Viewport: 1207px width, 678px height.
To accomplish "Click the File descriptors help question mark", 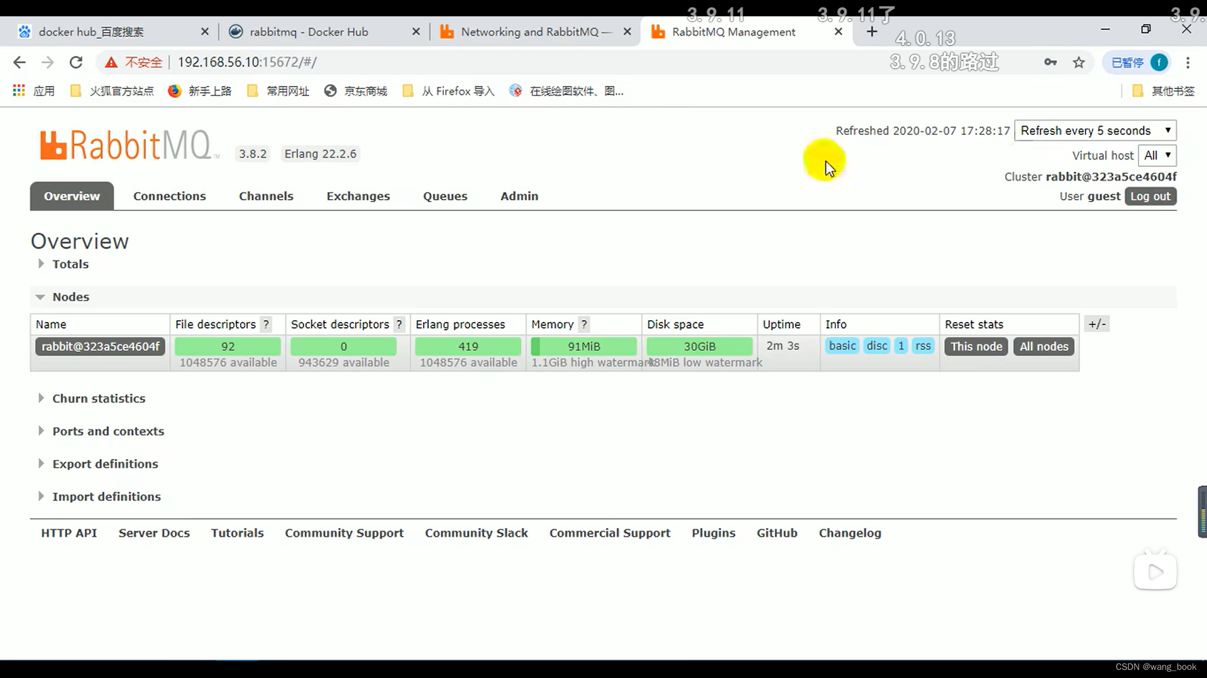I will click(267, 325).
